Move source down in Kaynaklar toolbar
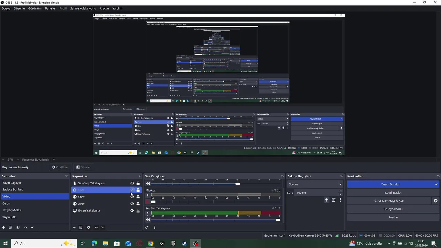Viewport: 441px width, 248px height. (103, 227)
